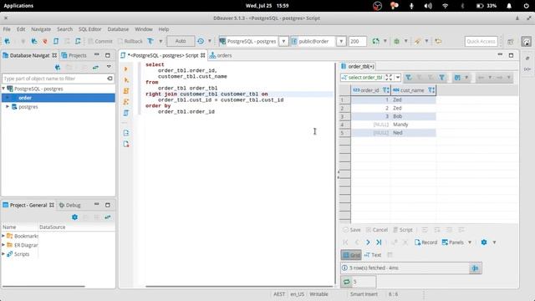Click the red disconnect icon in main toolbar
Screen dimensions: 535x301
pyautogui.click(x=44, y=41)
